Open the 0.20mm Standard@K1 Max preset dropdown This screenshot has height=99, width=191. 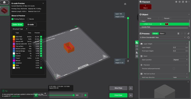coord(163,37)
